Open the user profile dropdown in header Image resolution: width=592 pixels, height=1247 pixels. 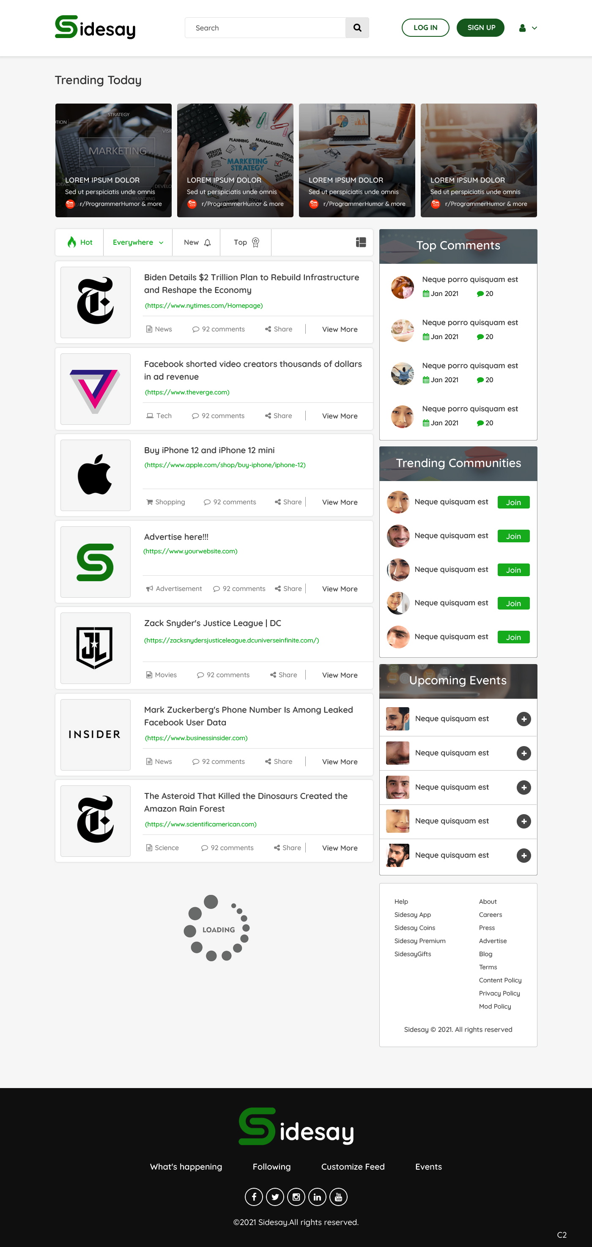tap(528, 28)
